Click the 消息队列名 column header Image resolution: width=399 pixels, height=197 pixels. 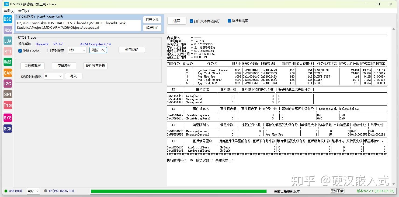coord(201,125)
